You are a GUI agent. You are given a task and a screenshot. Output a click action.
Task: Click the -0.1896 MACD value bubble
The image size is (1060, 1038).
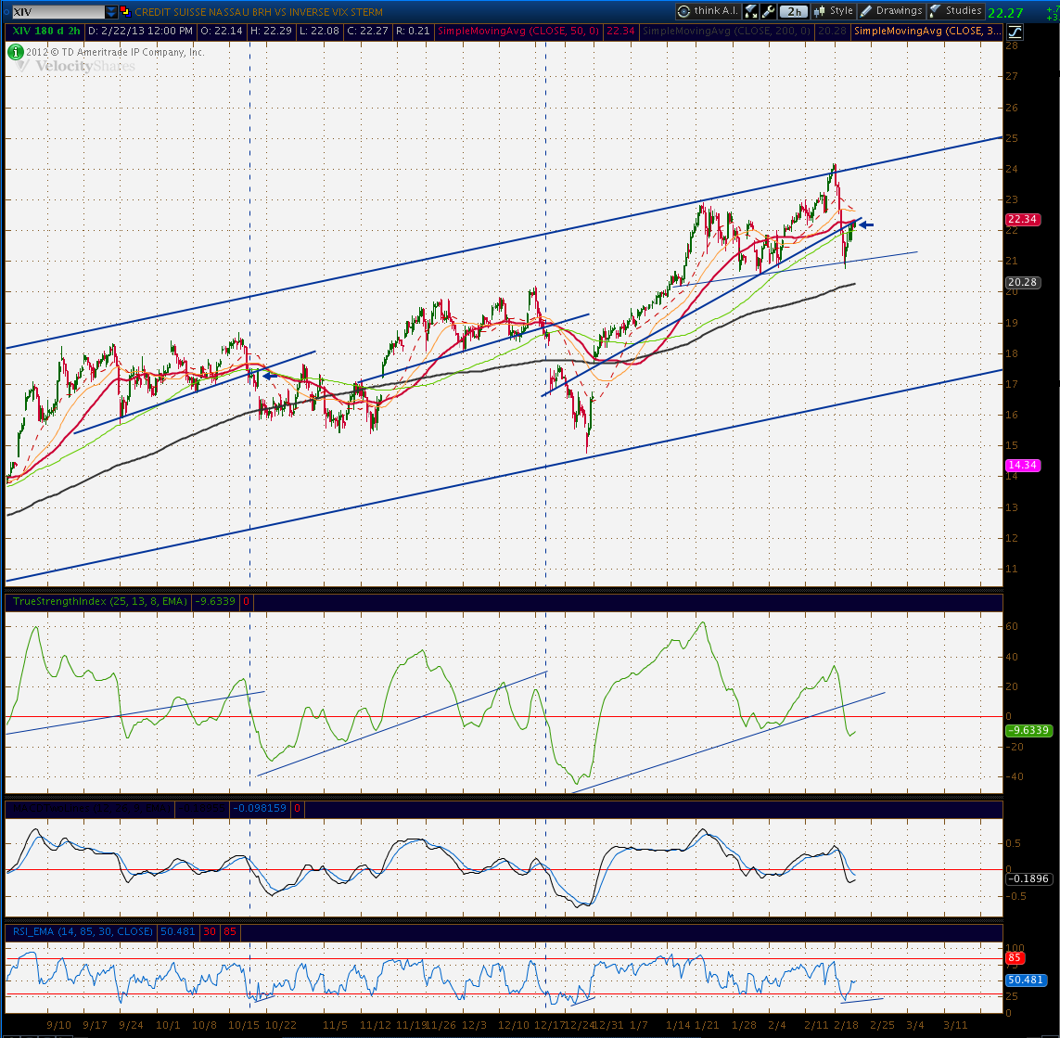pos(1028,879)
